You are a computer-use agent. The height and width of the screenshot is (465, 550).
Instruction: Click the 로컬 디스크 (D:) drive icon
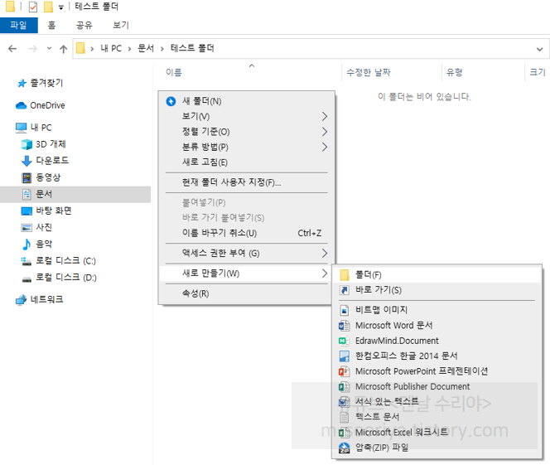(27, 279)
